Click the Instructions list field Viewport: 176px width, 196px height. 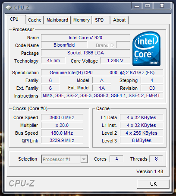(x=102, y=95)
